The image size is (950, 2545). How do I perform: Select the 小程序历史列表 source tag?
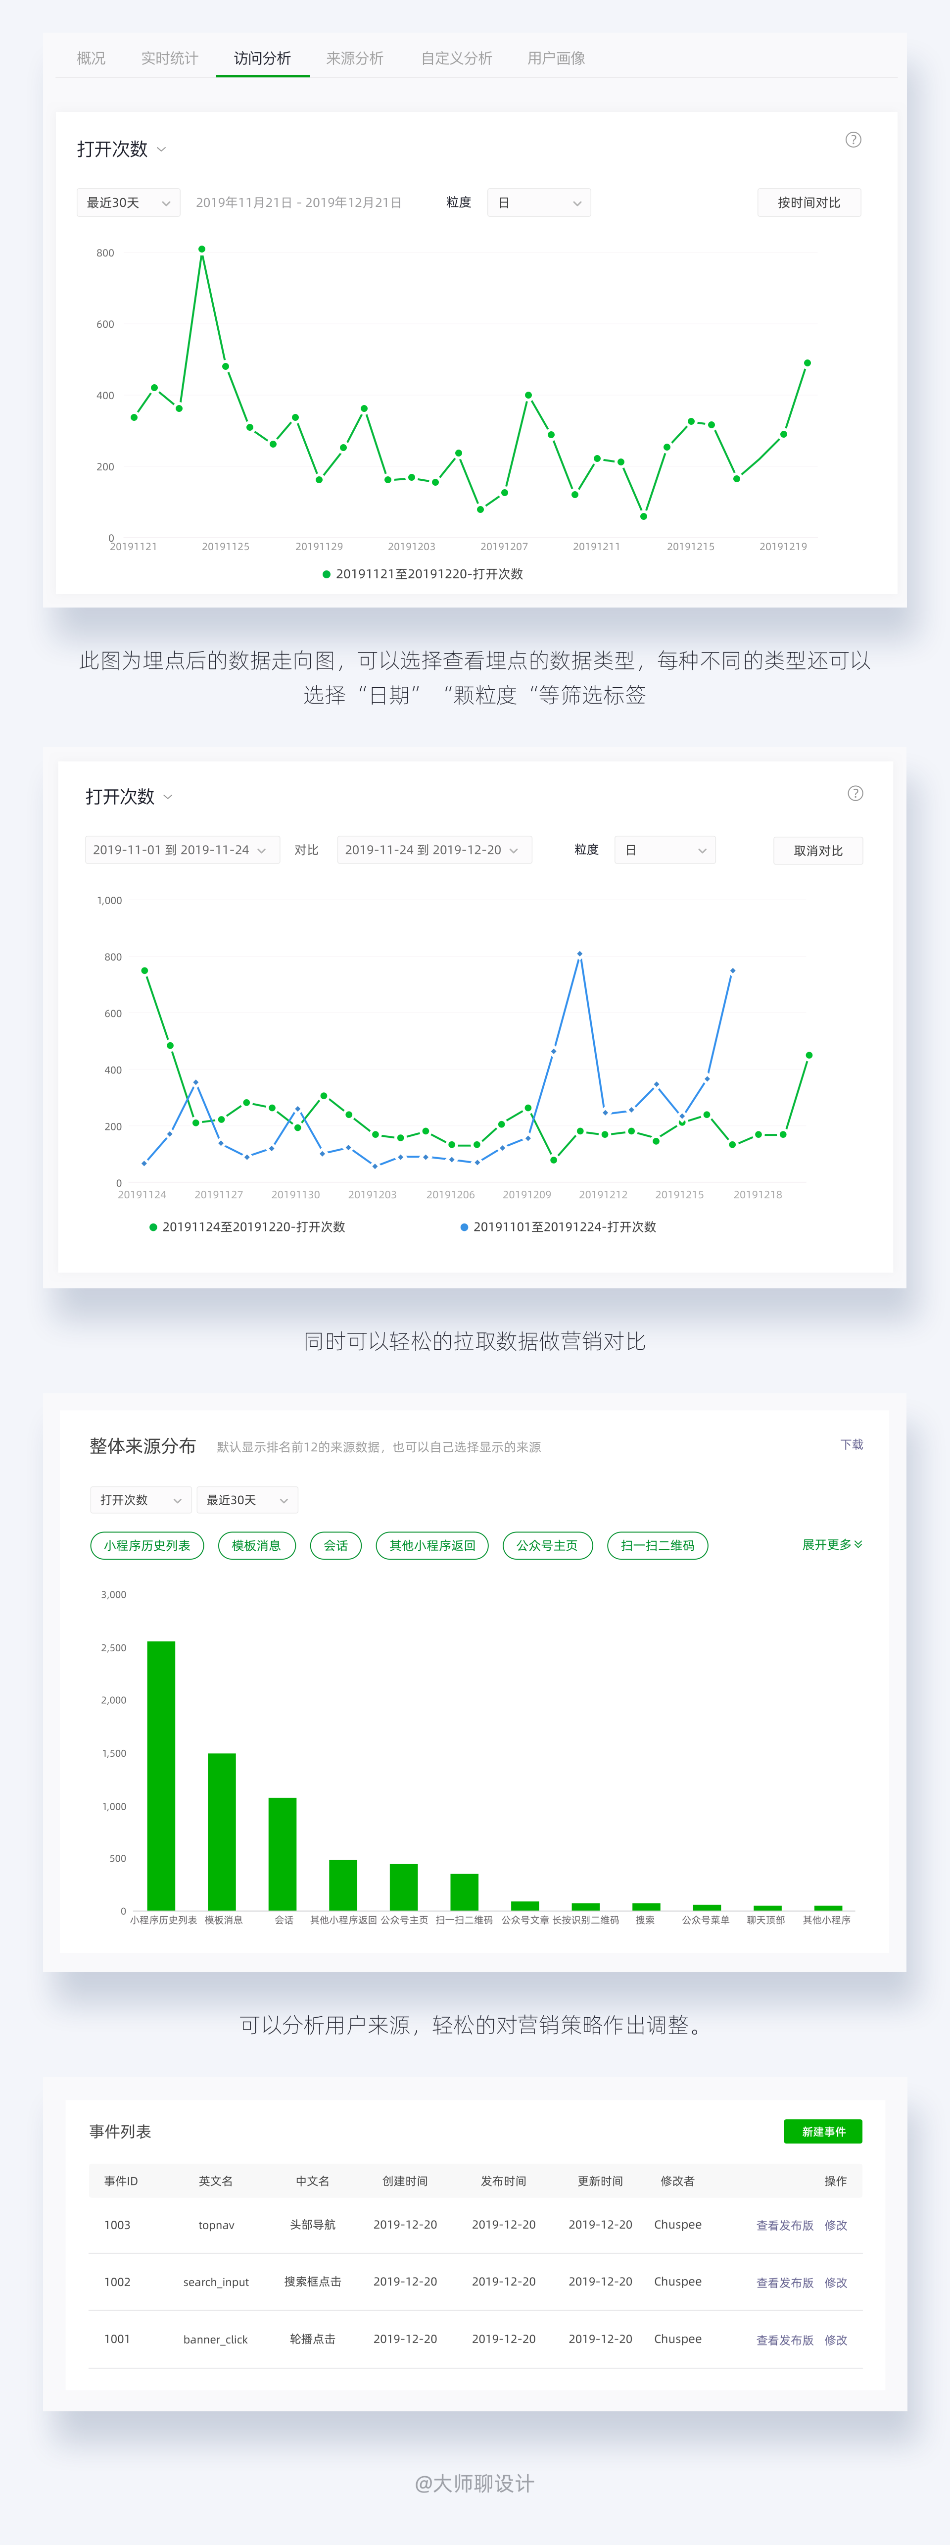click(147, 1545)
